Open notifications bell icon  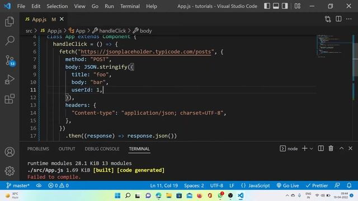point(349,185)
